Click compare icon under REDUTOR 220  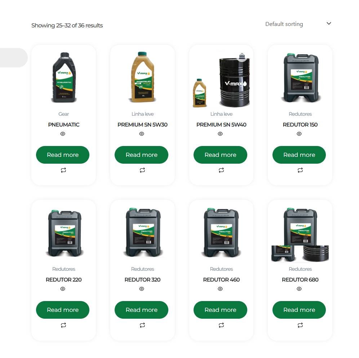point(63,325)
